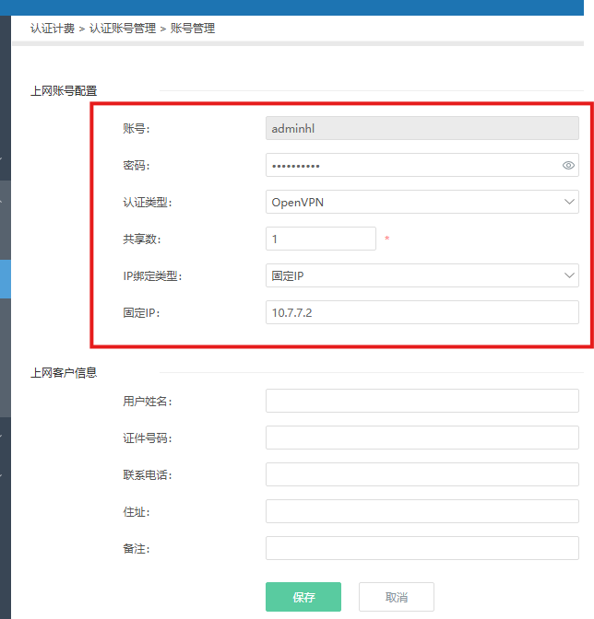
Task: Click the 备注 input field
Action: (x=422, y=548)
